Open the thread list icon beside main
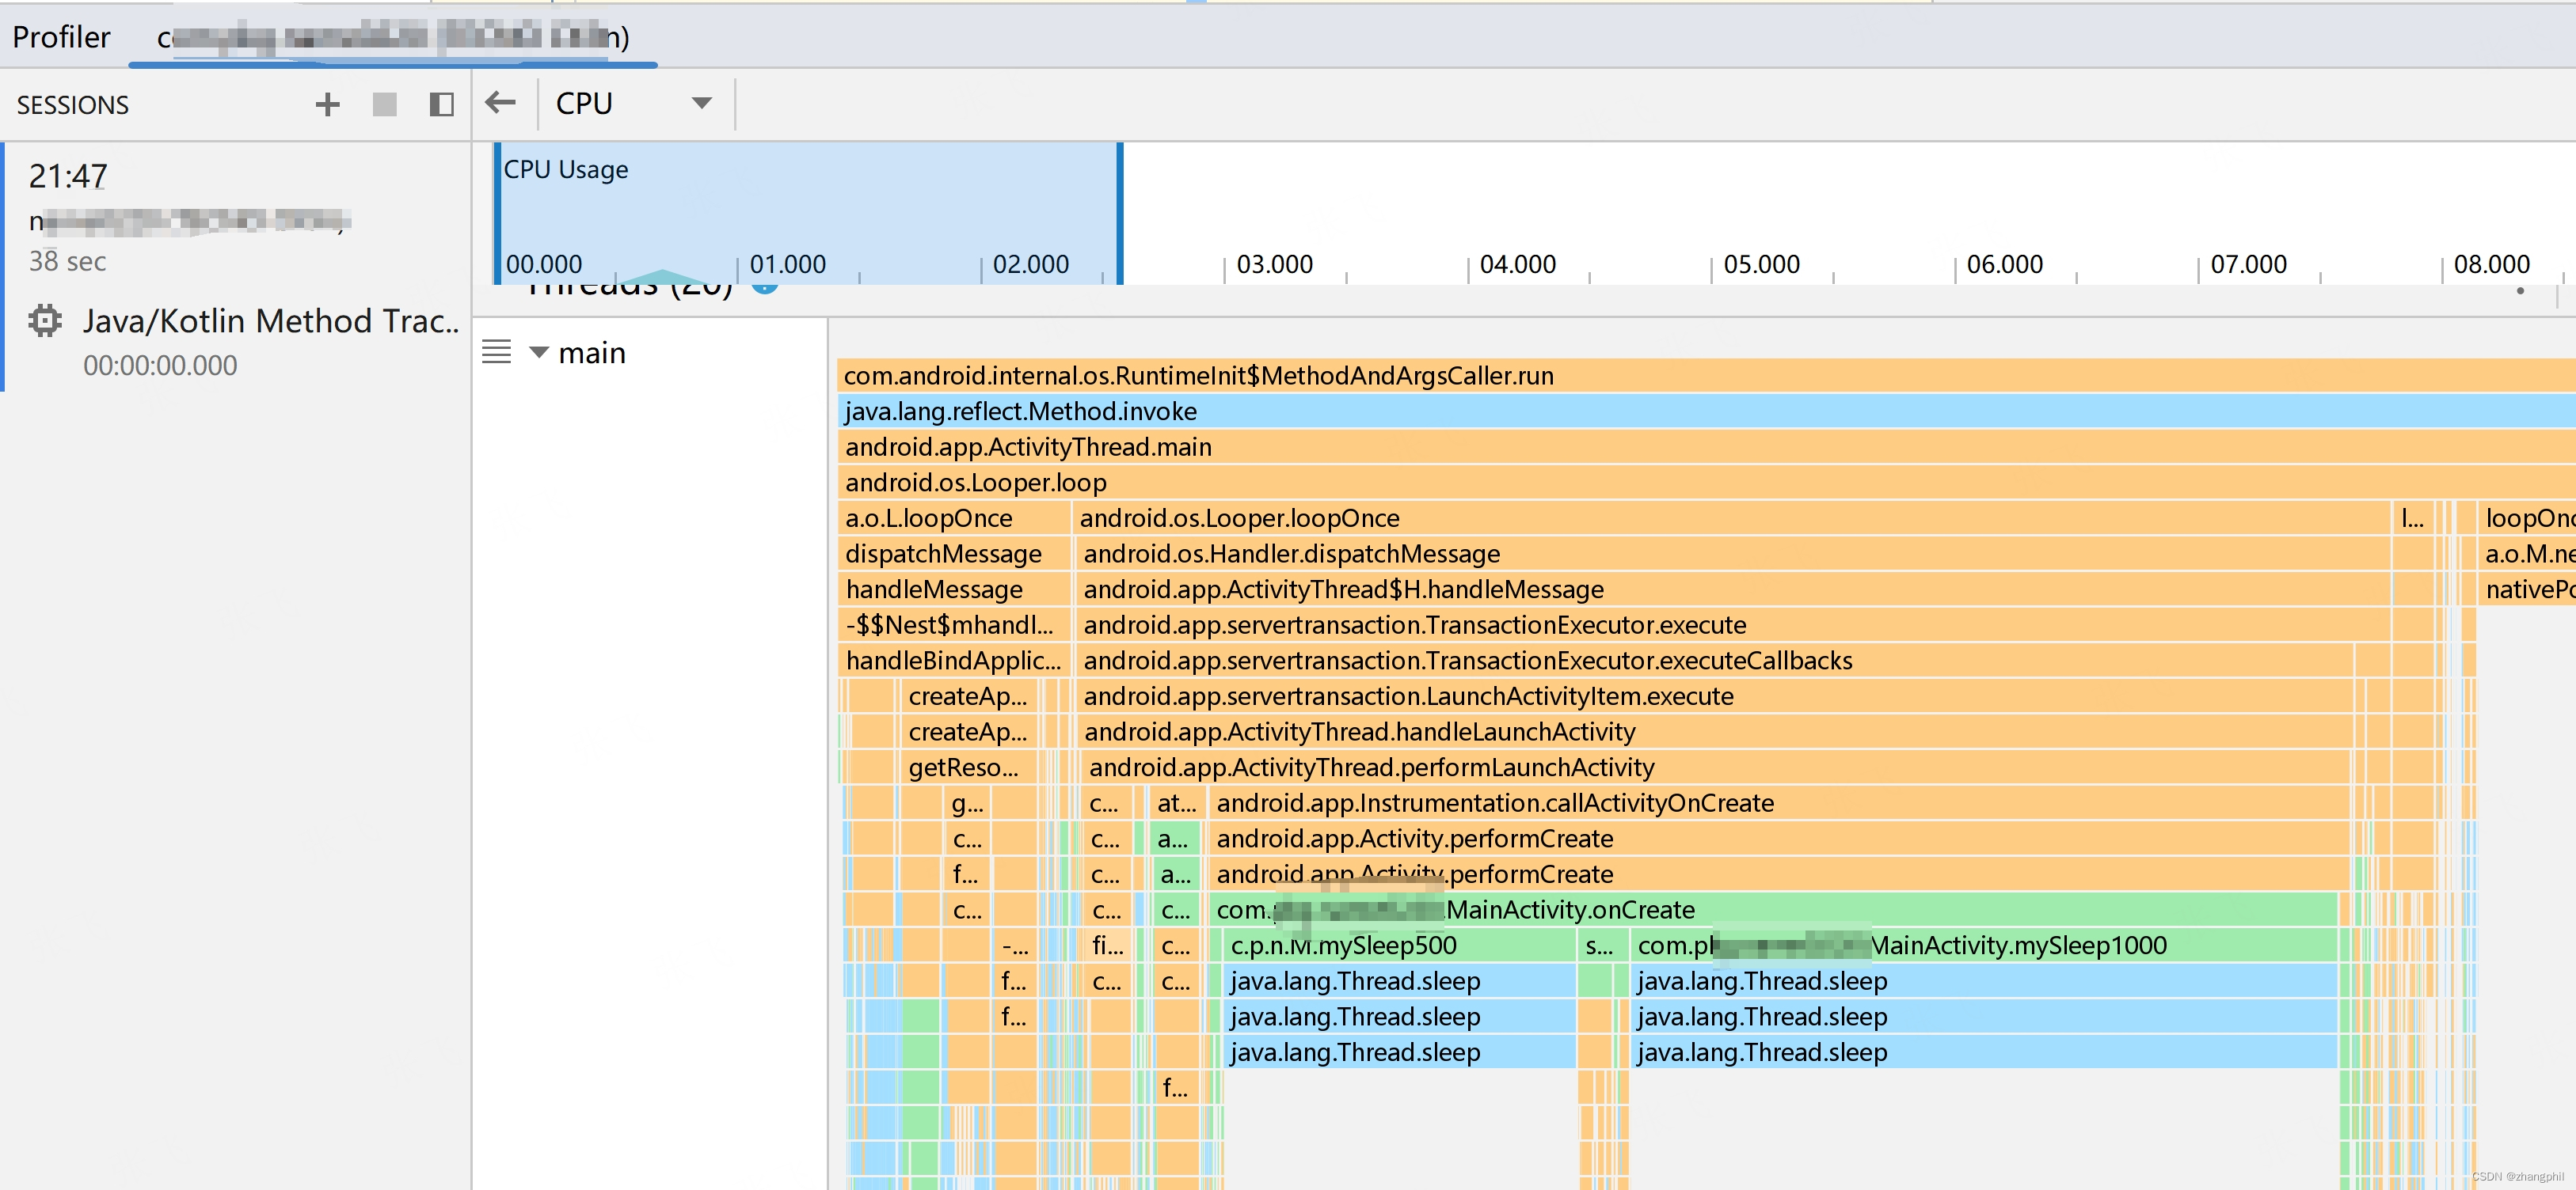Viewport: 2576px width, 1190px height. [x=497, y=352]
